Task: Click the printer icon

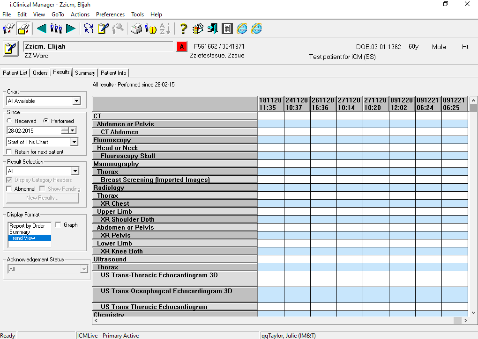Action: click(136, 29)
